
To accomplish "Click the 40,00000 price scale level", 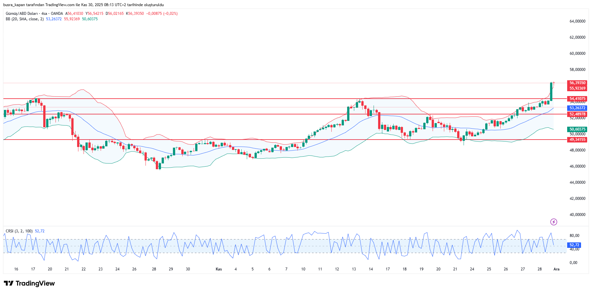I will tap(577, 215).
